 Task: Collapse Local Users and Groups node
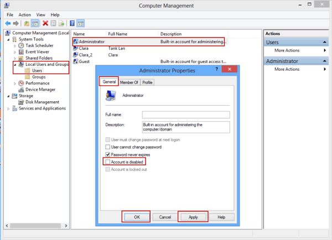[x=15, y=65]
